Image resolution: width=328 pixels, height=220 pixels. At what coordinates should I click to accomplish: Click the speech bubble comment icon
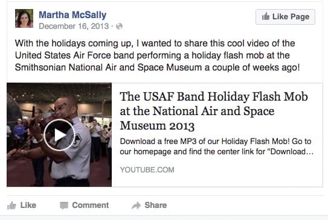(64, 206)
